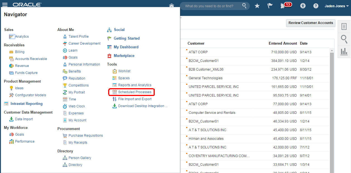Open Goals under About Me
This screenshot has height=173, width=351.
(x=73, y=57)
